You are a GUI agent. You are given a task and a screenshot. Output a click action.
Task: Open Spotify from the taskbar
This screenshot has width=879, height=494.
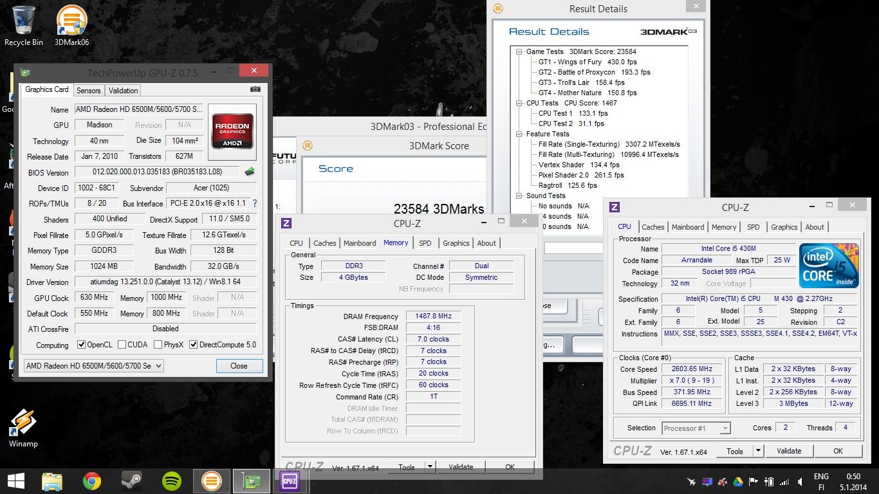pyautogui.click(x=171, y=480)
